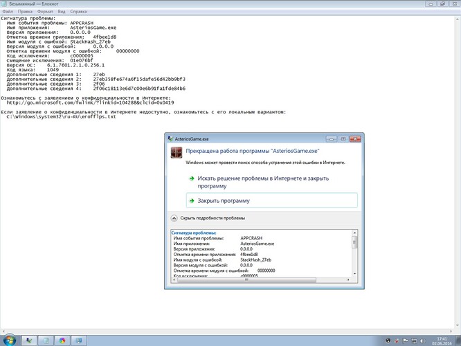Click the Notepad icon in the title bar

point(4,4)
